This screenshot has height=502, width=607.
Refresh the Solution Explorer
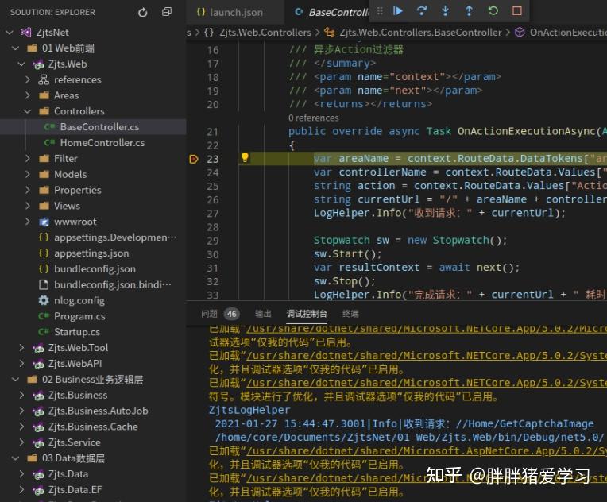click(x=142, y=13)
